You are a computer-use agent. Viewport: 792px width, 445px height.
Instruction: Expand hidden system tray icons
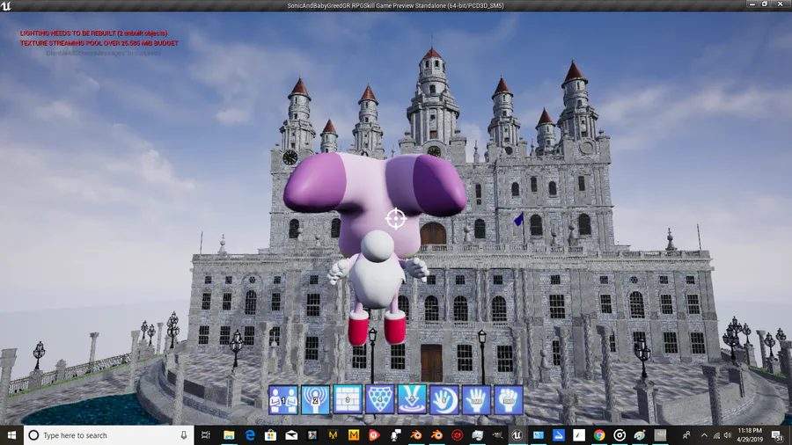coord(704,435)
